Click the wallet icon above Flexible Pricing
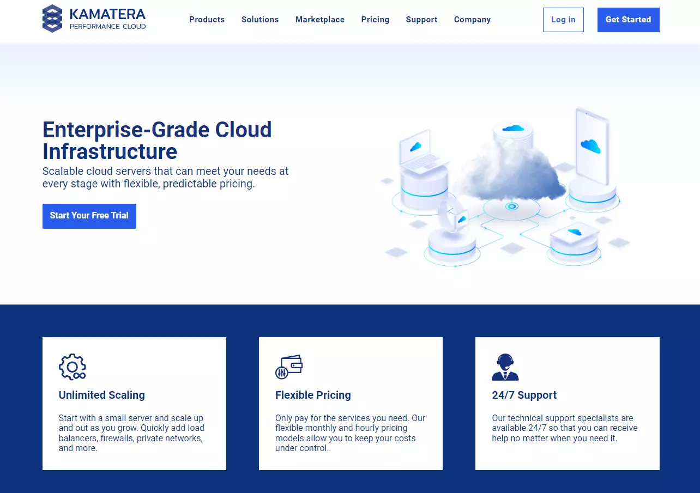 point(289,367)
